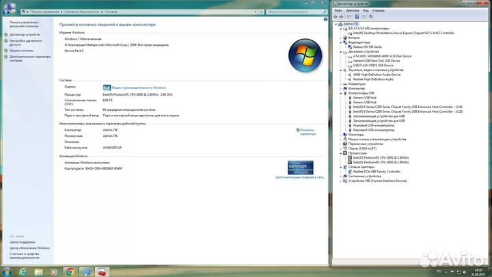
Task: Collapse the Процессоры tree node
Action: coord(341,153)
